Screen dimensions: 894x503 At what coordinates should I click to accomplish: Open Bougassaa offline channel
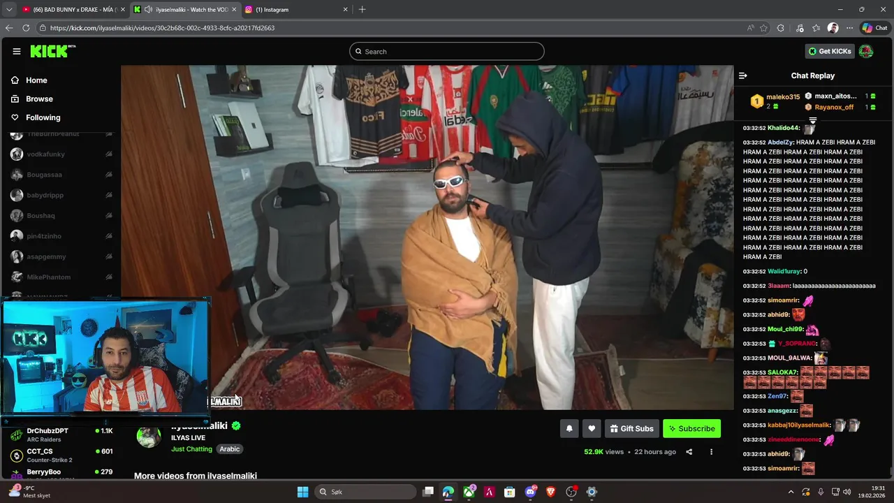(61, 175)
